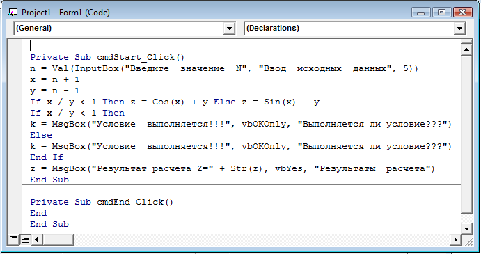
Task: Click the blank first line with the cursor
Action: click(x=241, y=46)
